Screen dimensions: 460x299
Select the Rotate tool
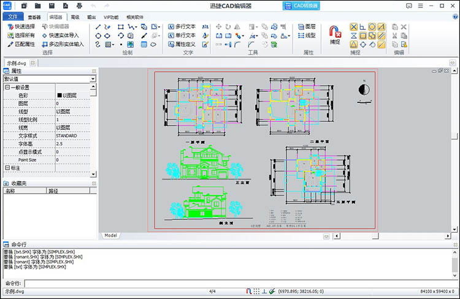228,27
